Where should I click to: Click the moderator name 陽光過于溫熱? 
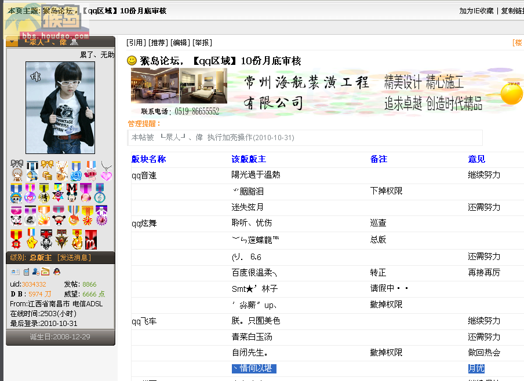[x=256, y=175]
